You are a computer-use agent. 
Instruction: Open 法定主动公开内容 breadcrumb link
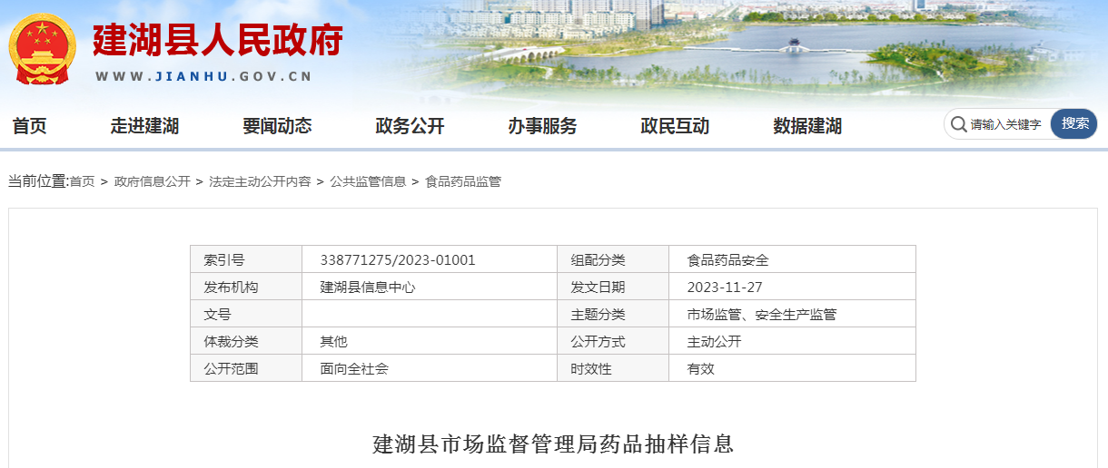coord(260,181)
